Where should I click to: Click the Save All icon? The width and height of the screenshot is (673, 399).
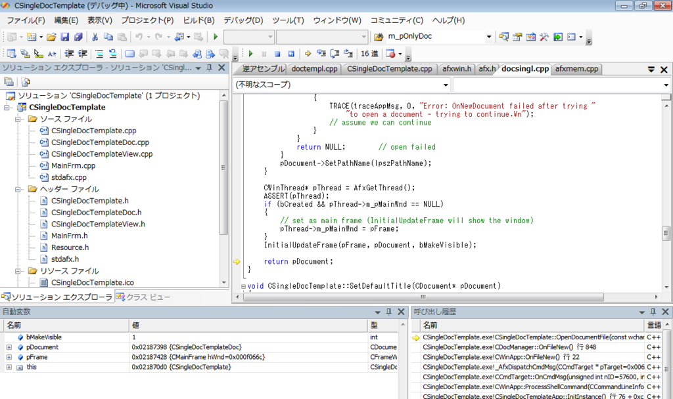click(78, 37)
